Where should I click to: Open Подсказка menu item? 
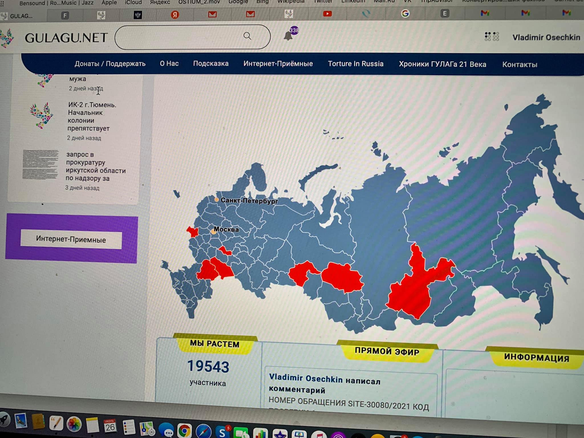tap(211, 63)
